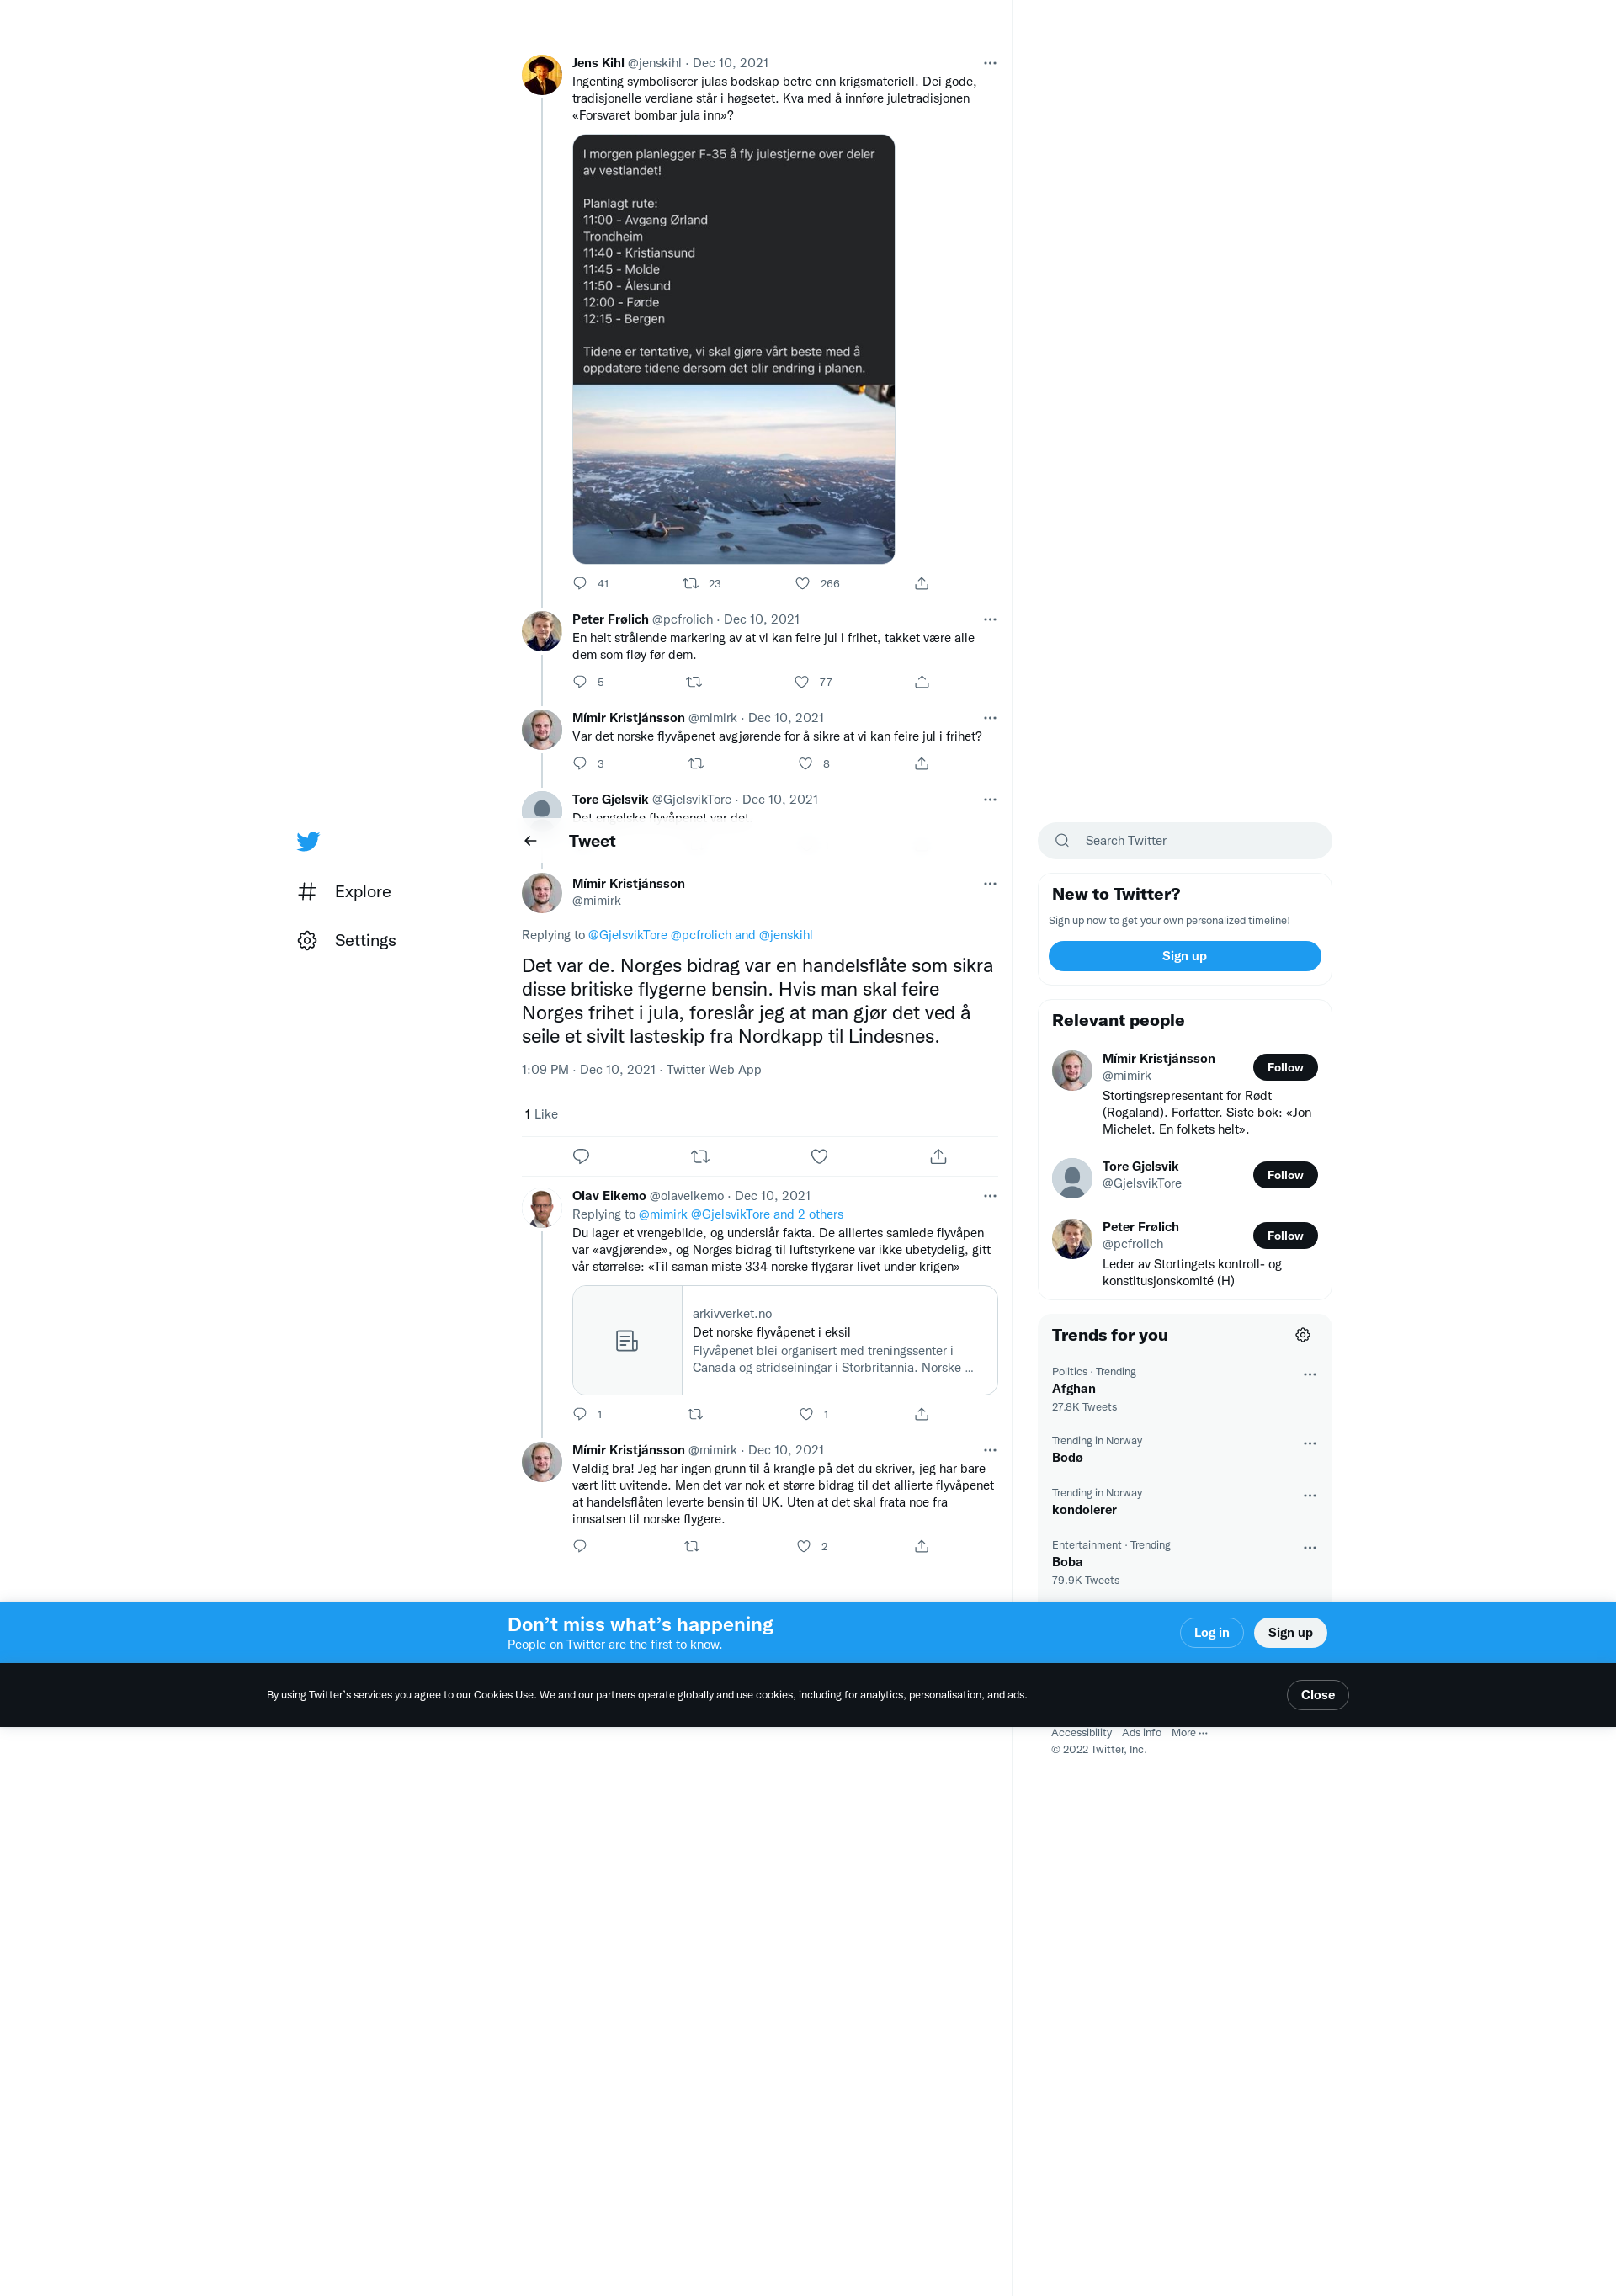Retweet Peter Frølich's tweet
1616x2296 pixels.
point(694,682)
